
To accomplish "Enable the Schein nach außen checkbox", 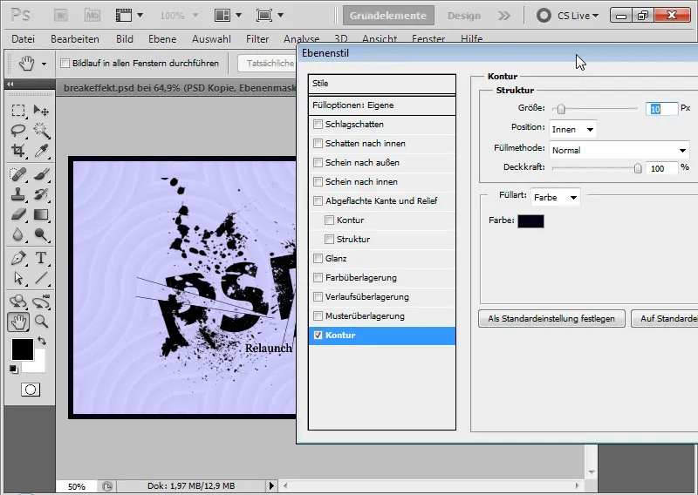I will pyautogui.click(x=318, y=162).
